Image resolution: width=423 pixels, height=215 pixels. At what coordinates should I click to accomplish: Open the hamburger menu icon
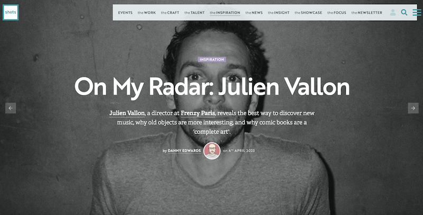tap(417, 12)
